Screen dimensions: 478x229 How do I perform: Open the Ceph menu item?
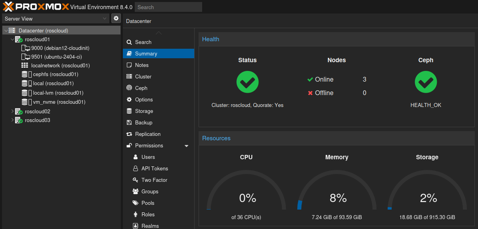[159, 88]
